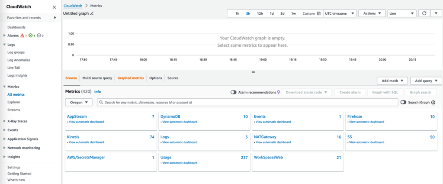Open the metrics Explorer link
Screen dimensions: 443x184
14,102
